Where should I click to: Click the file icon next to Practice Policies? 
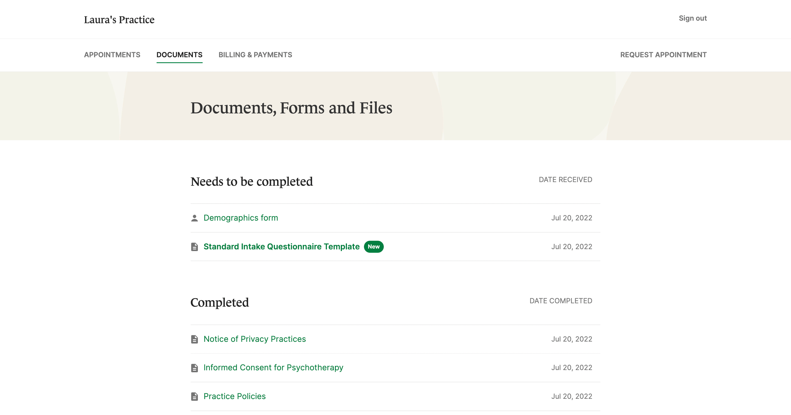(195, 396)
